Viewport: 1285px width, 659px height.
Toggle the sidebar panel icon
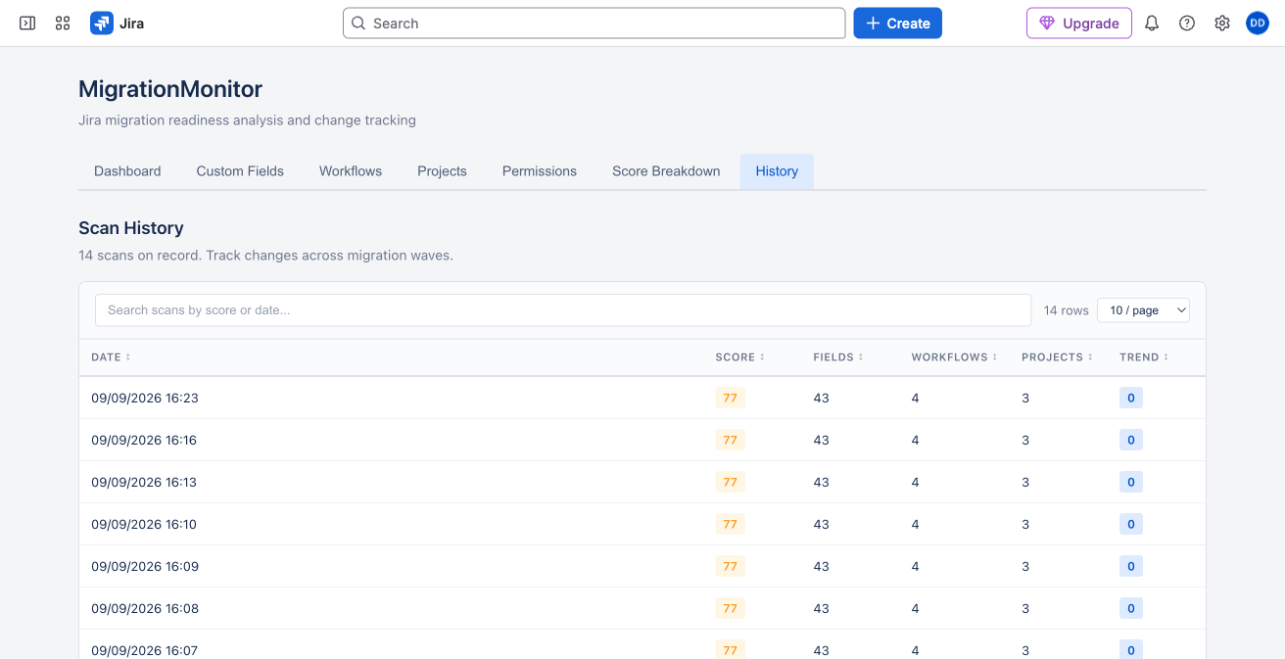coord(27,24)
